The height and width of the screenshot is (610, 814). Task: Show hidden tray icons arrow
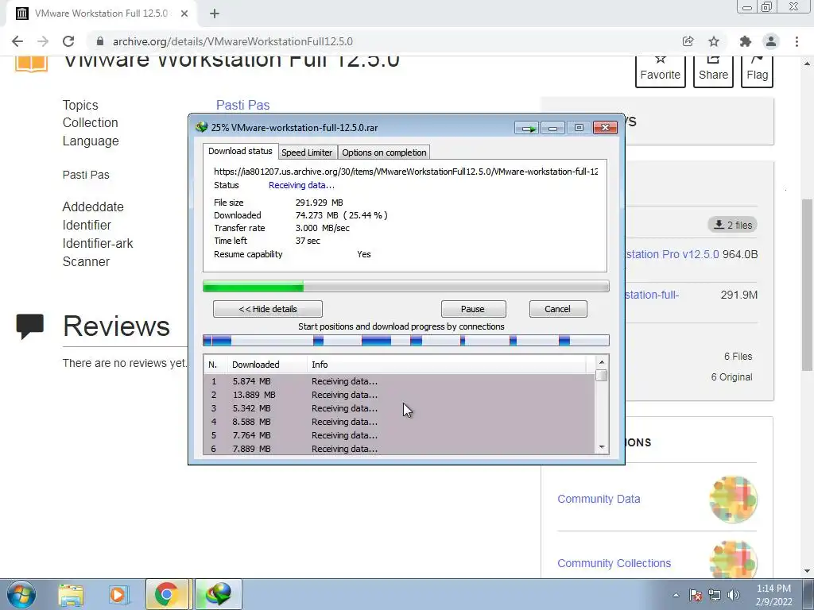click(x=676, y=595)
